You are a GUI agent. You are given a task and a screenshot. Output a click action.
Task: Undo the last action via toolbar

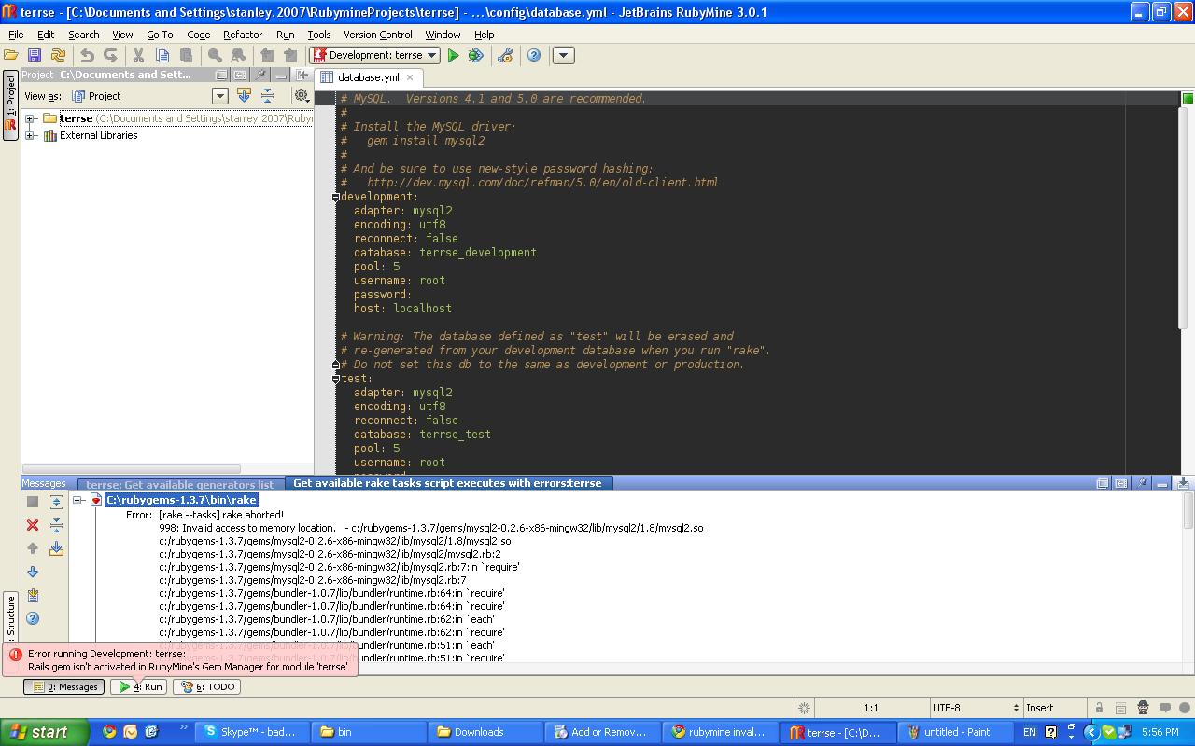tap(87, 56)
